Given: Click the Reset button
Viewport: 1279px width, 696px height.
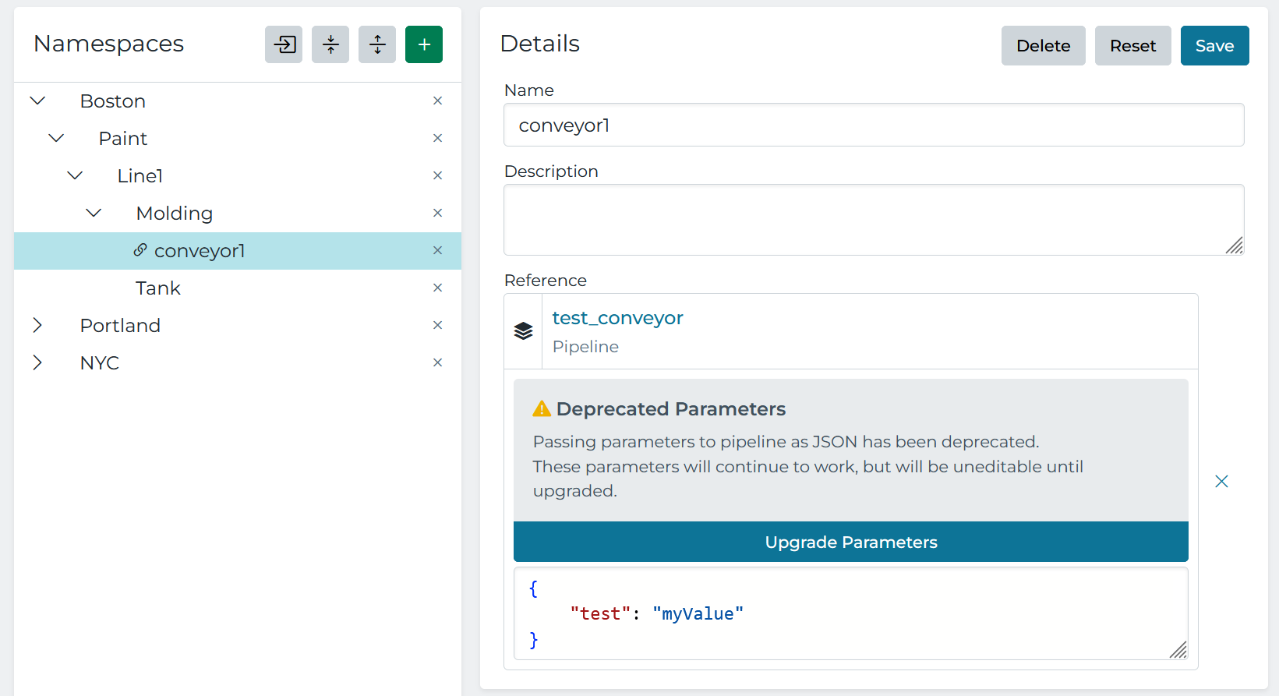Looking at the screenshot, I should pyautogui.click(x=1133, y=46).
